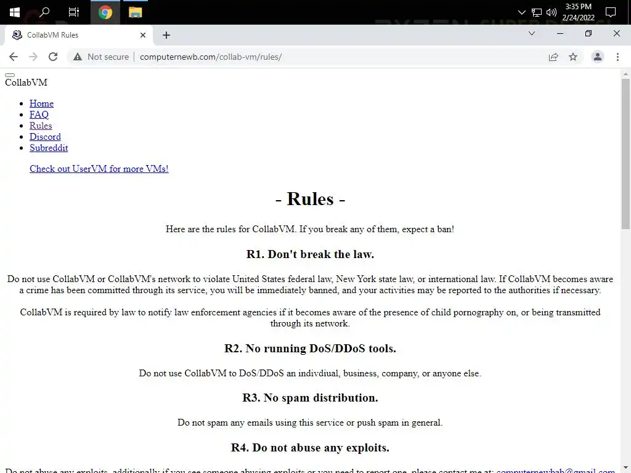Open network status tray icon
Viewport: 631px width, 473px height.
tap(537, 12)
